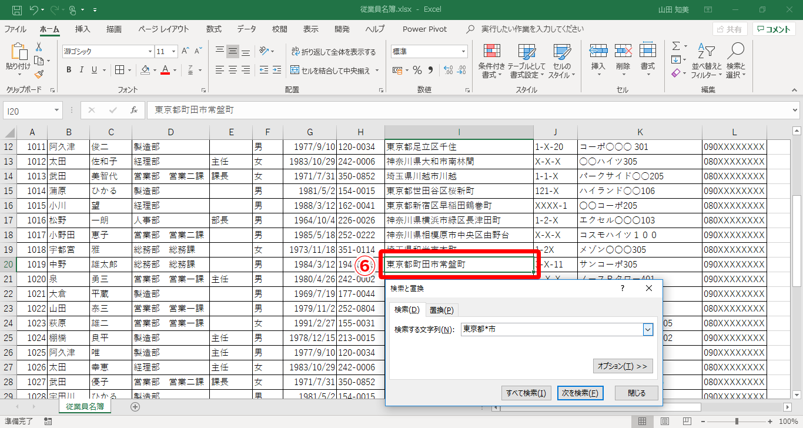Screen dimensions: 803x428
Task: Select the 従業員名簿 sheet tab
Action: tap(85, 406)
